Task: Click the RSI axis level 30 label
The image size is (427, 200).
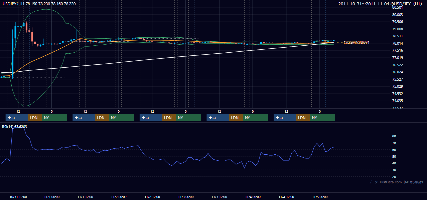Action: point(394,170)
